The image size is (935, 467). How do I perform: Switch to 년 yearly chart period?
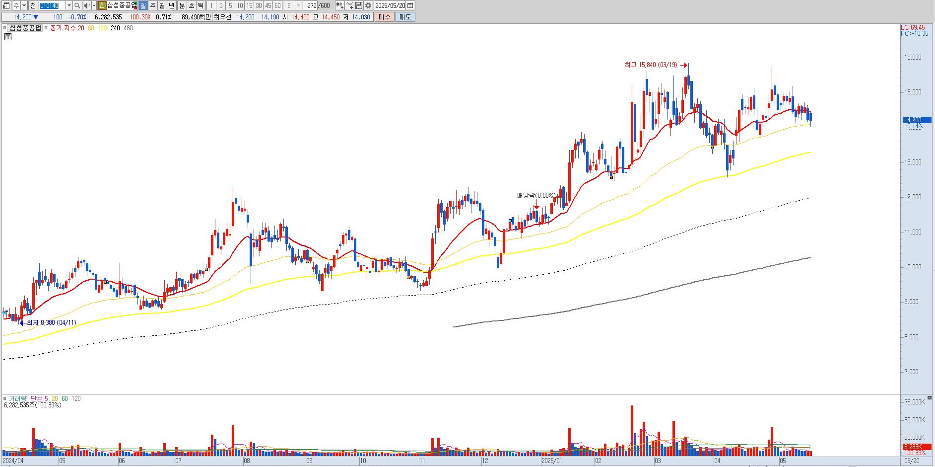click(172, 5)
